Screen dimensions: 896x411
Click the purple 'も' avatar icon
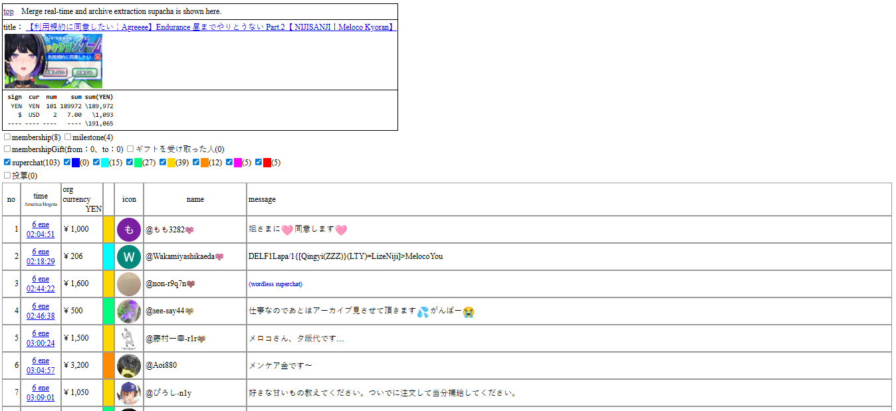(x=129, y=229)
